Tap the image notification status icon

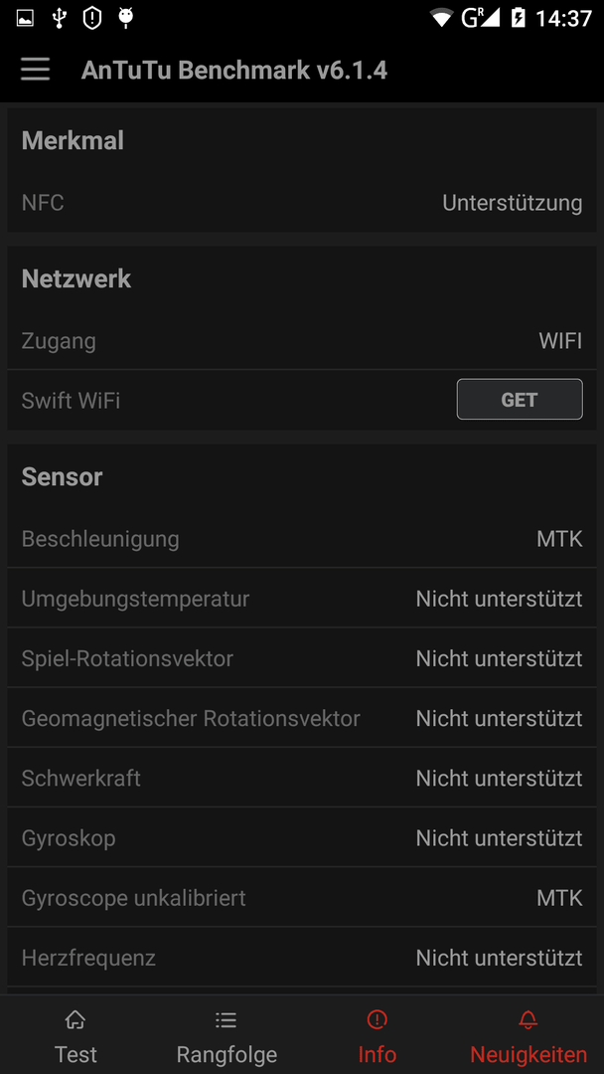click(25, 19)
